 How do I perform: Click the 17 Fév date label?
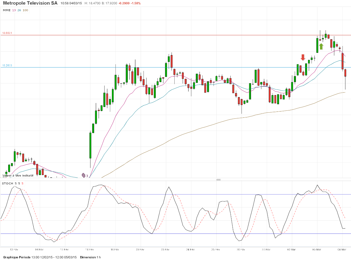[x=64, y=250]
